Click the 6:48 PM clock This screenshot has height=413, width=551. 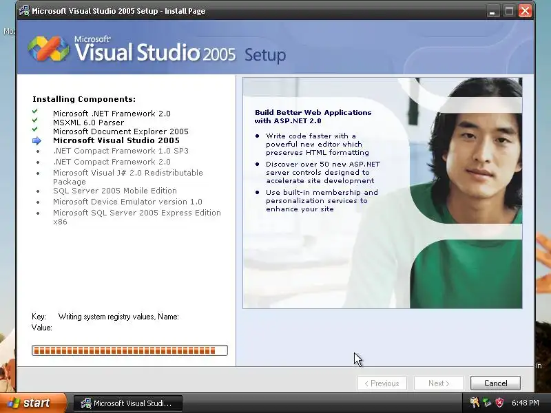coord(525,403)
